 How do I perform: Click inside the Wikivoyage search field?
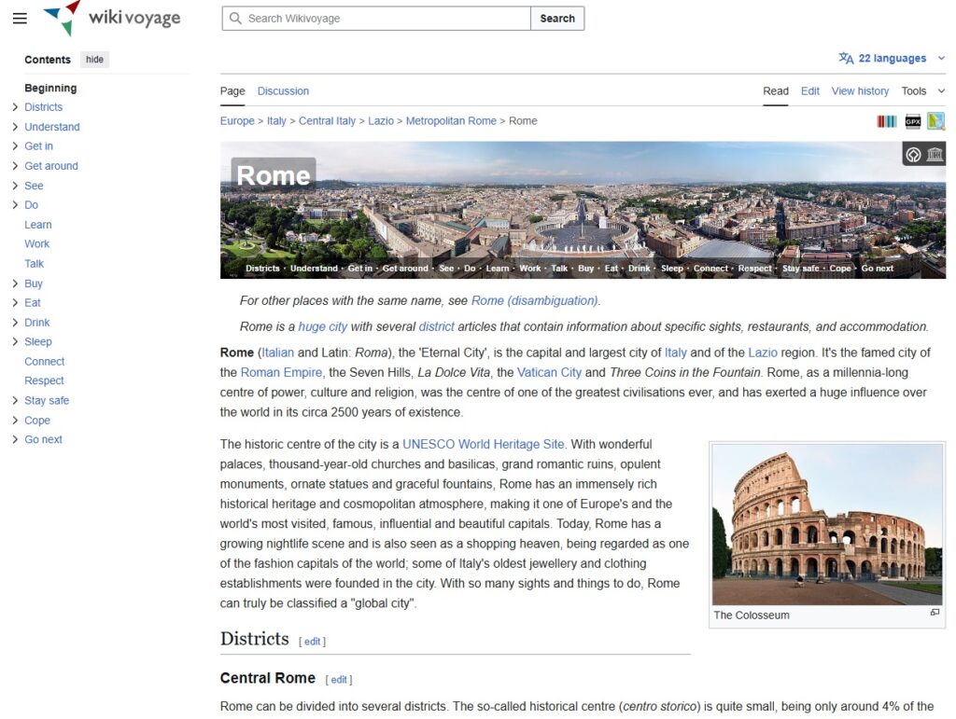375,18
